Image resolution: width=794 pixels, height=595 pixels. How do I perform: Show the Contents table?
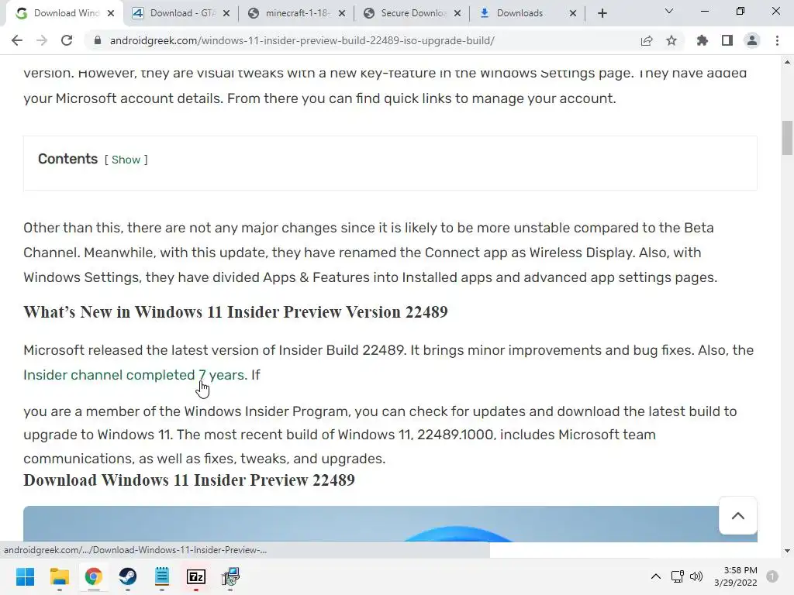(126, 160)
